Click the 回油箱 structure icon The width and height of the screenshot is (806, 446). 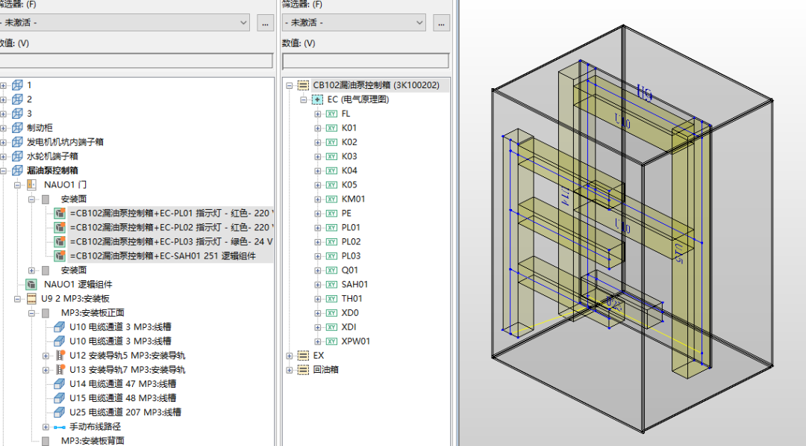(x=304, y=369)
